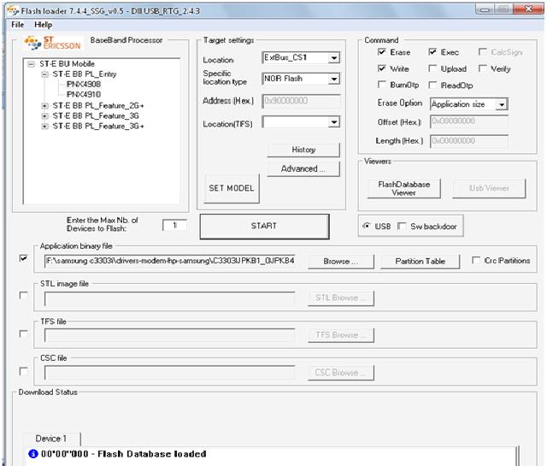The width and height of the screenshot is (547, 466).
Task: Enable the Verify checkbox
Action: (x=482, y=68)
